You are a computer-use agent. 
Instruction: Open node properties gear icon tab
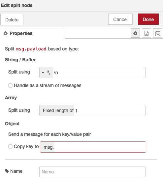(x=135, y=33)
